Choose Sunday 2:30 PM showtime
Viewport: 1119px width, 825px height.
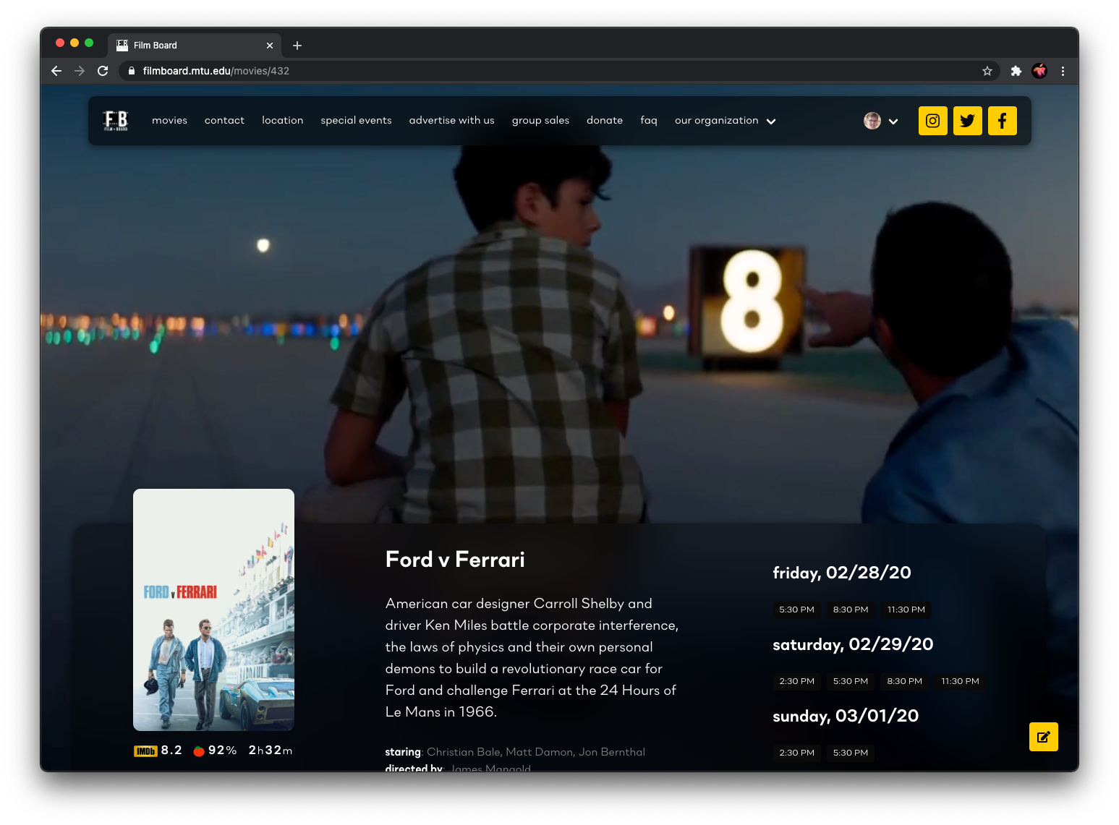[x=796, y=753]
